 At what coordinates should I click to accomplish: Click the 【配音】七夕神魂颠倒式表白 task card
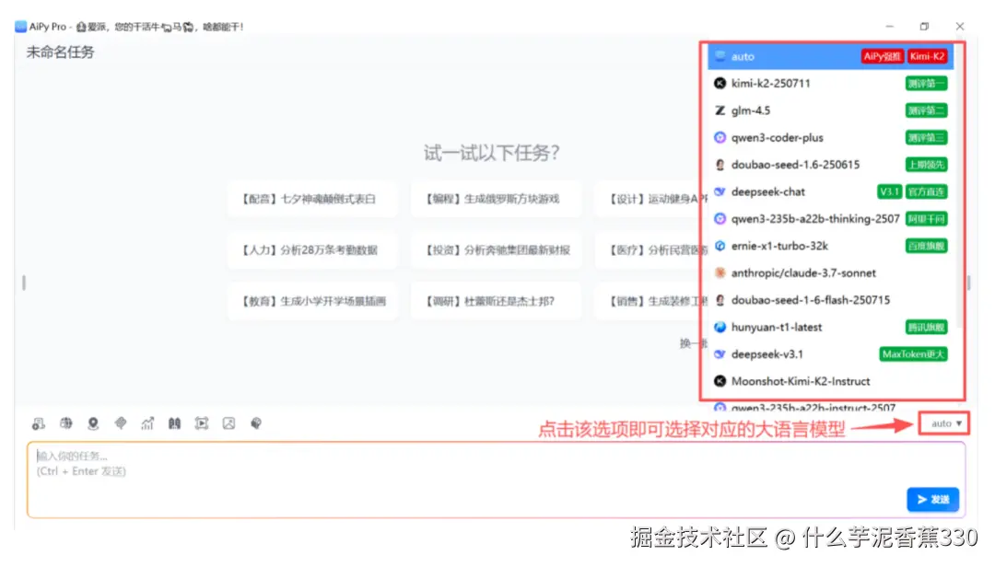click(x=312, y=199)
